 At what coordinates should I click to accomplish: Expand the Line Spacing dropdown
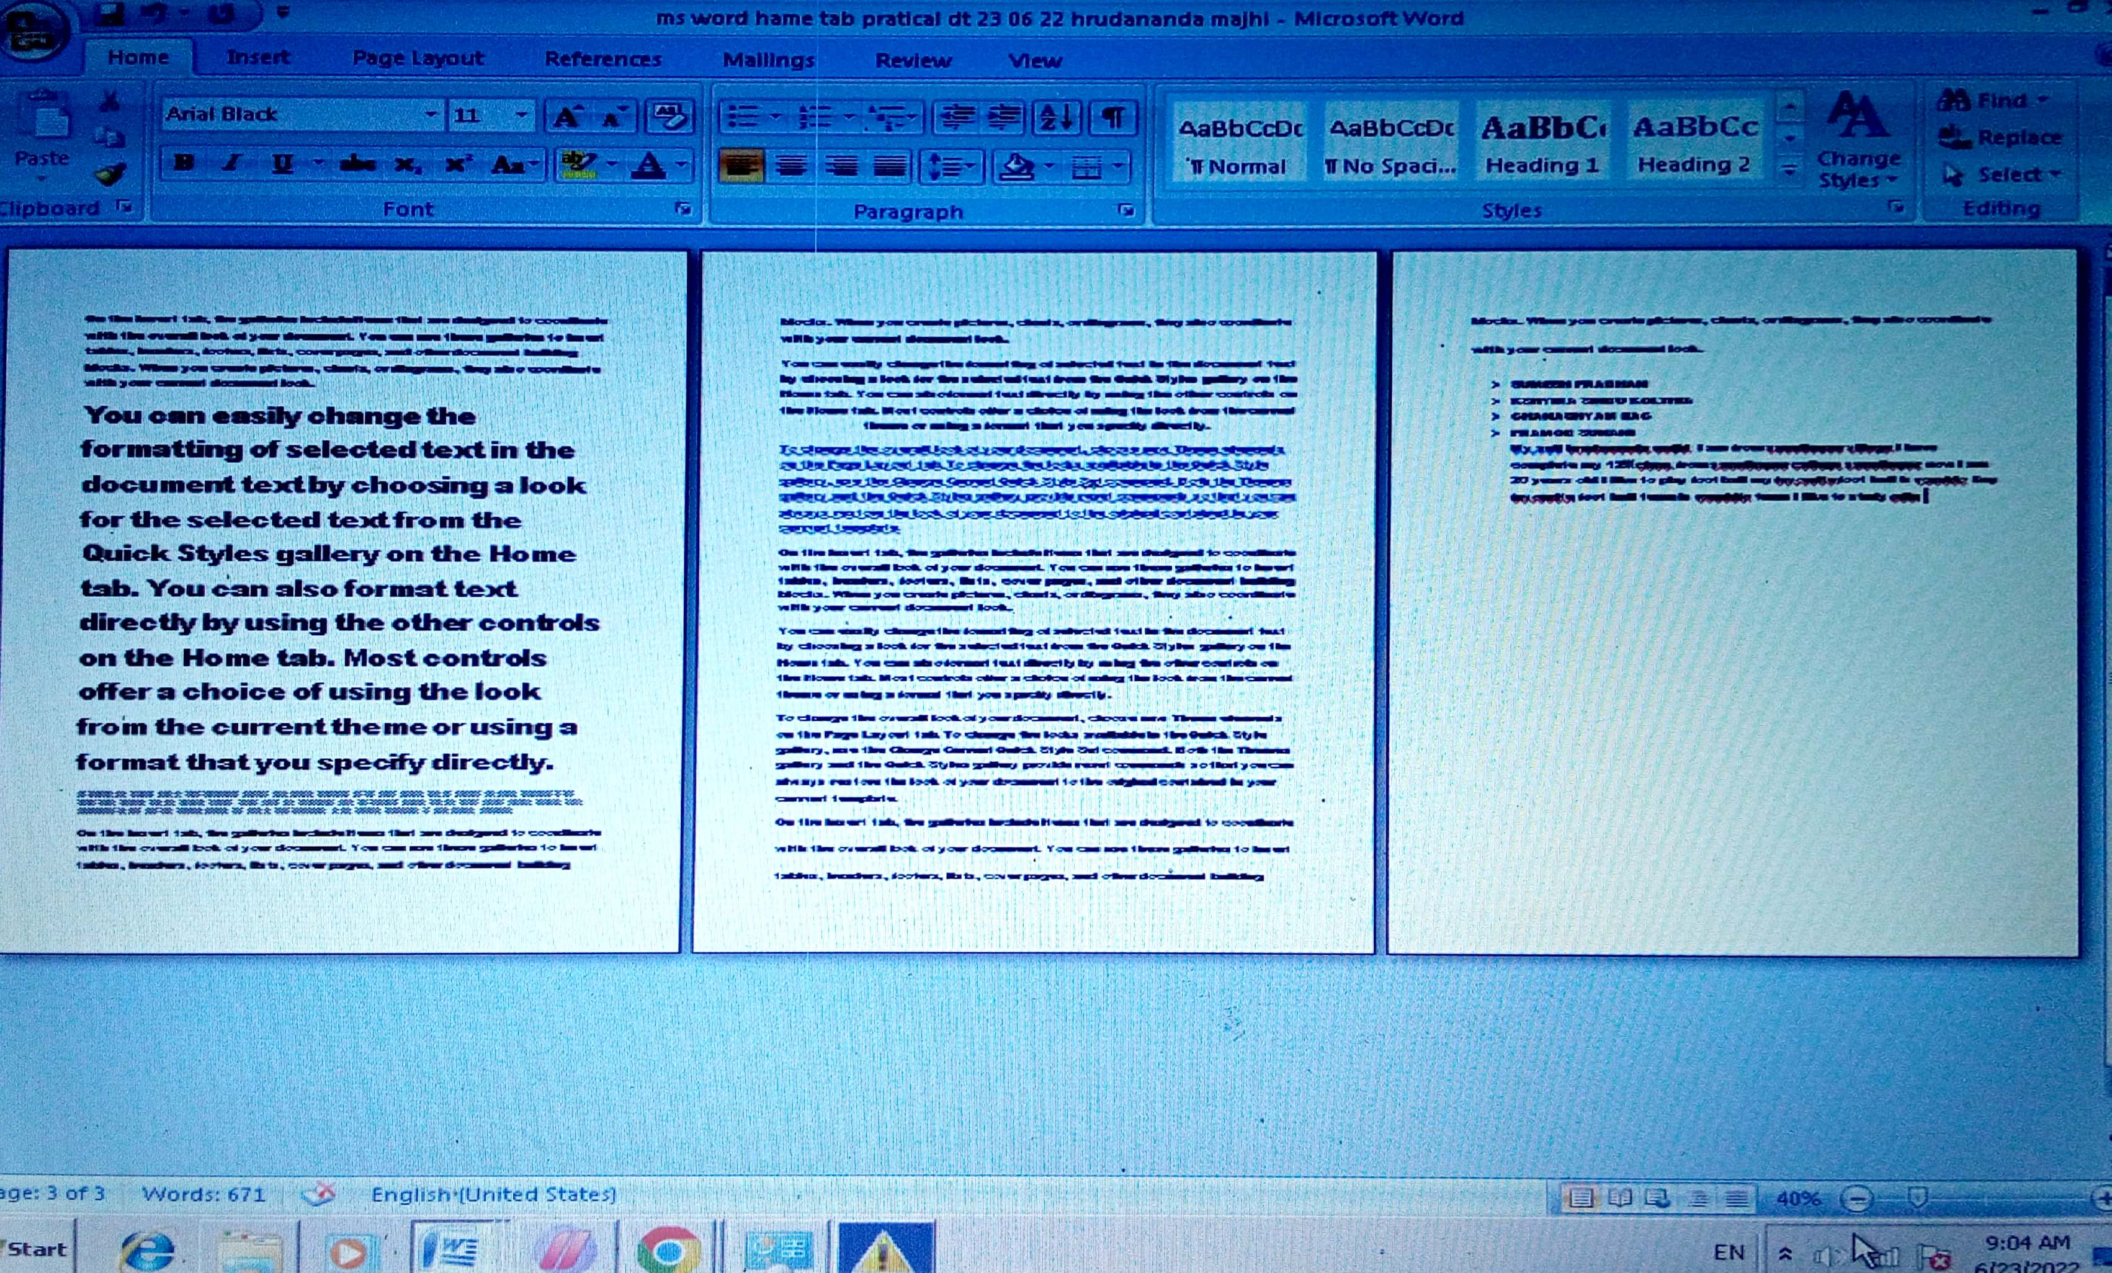point(970,166)
